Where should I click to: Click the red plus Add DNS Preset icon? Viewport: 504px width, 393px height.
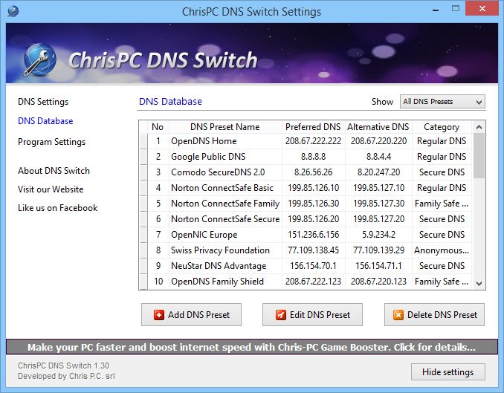pos(159,315)
